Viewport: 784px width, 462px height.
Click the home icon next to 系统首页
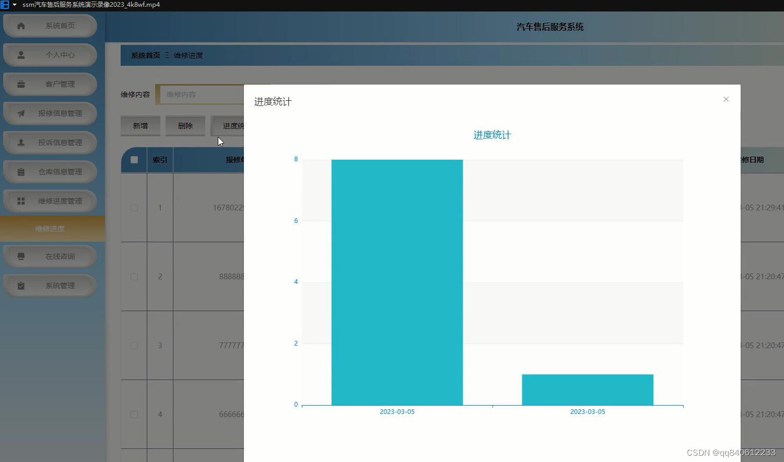pyautogui.click(x=21, y=25)
